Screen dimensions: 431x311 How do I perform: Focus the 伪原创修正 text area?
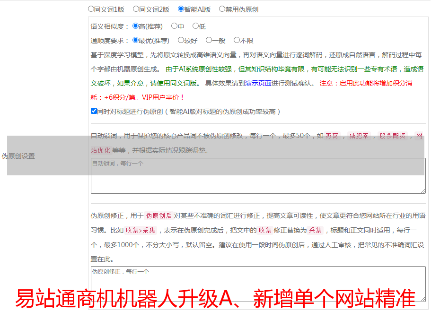click(x=258, y=284)
